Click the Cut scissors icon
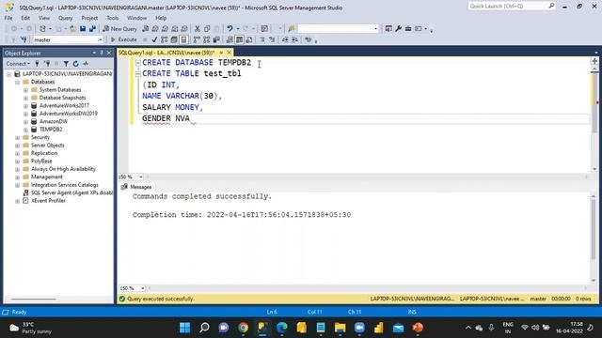Image resolution: width=602 pixels, height=338 pixels. 198,29
